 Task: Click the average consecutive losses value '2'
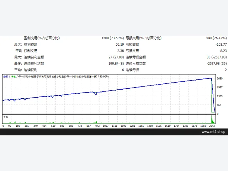(x=226, y=70)
